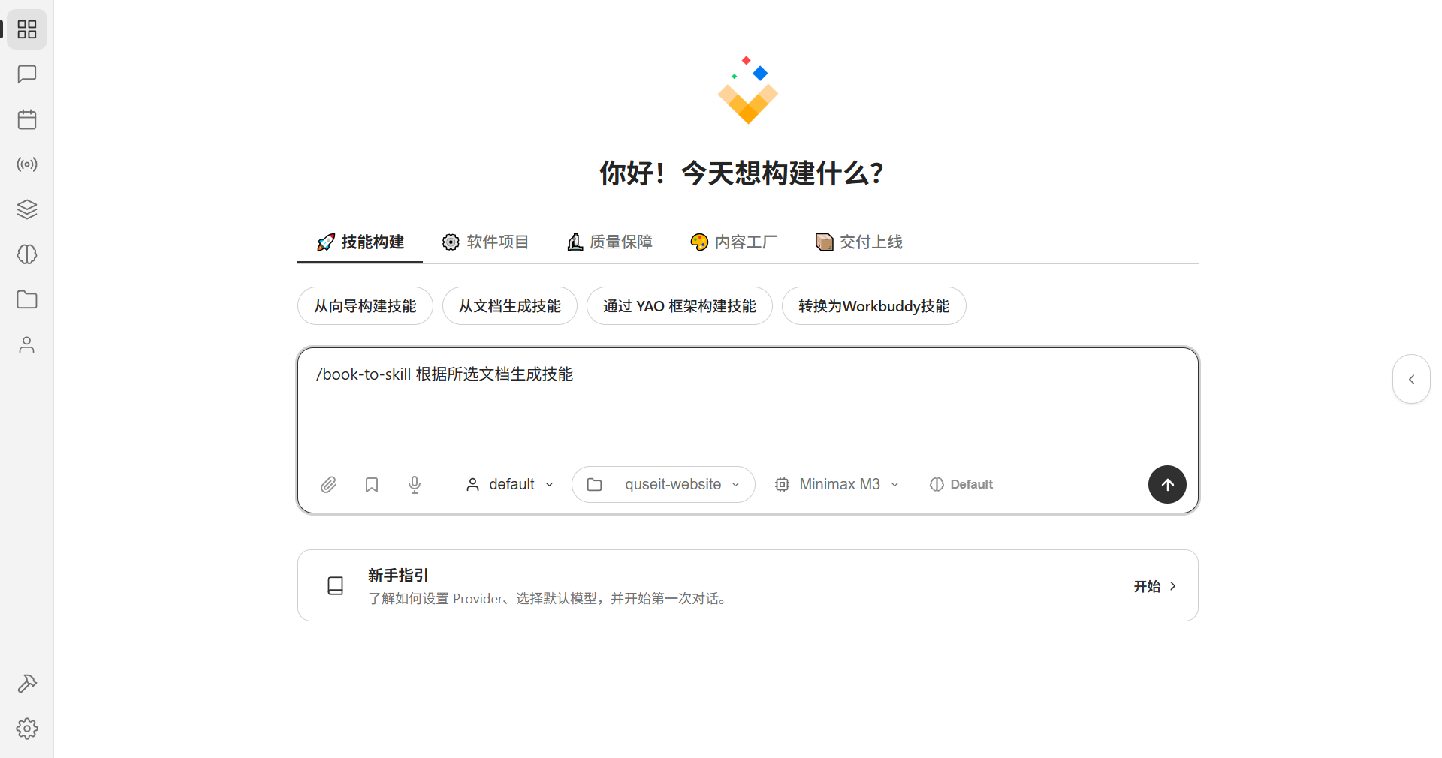
Task: Switch to the 交付上线 tab
Action: (x=858, y=242)
